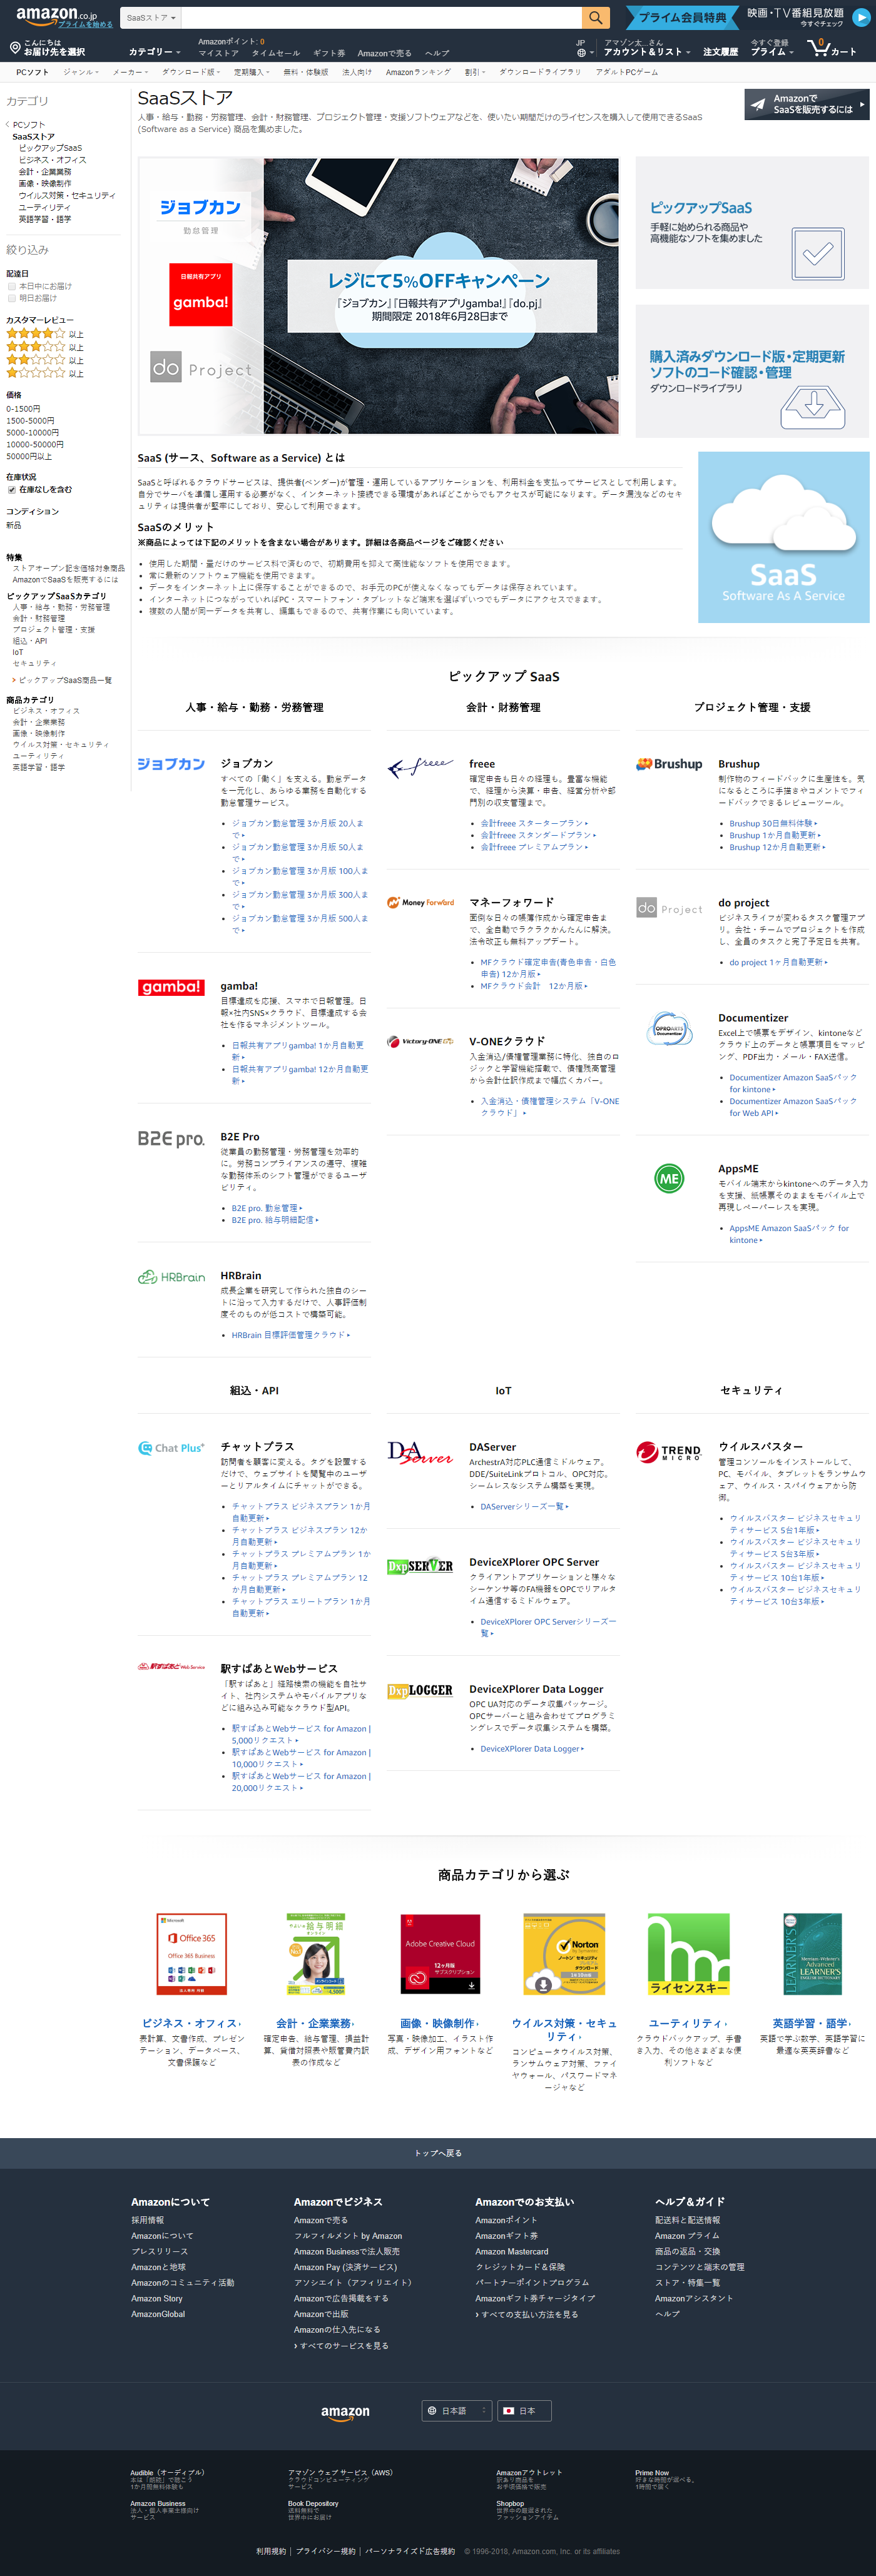This screenshot has width=876, height=2576.
Task: Open the SaaSストア search category dropdown
Action: pyautogui.click(x=151, y=17)
